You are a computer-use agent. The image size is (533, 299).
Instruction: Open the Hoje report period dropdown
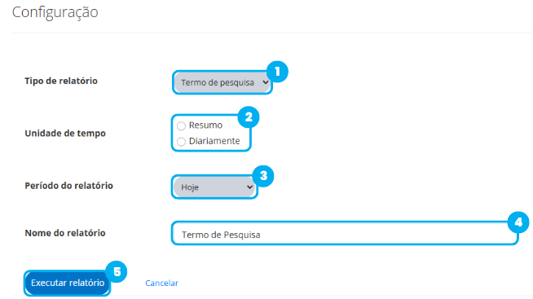(214, 187)
